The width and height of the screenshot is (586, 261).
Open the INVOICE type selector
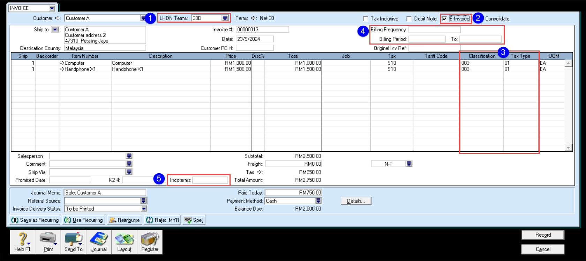[52, 8]
